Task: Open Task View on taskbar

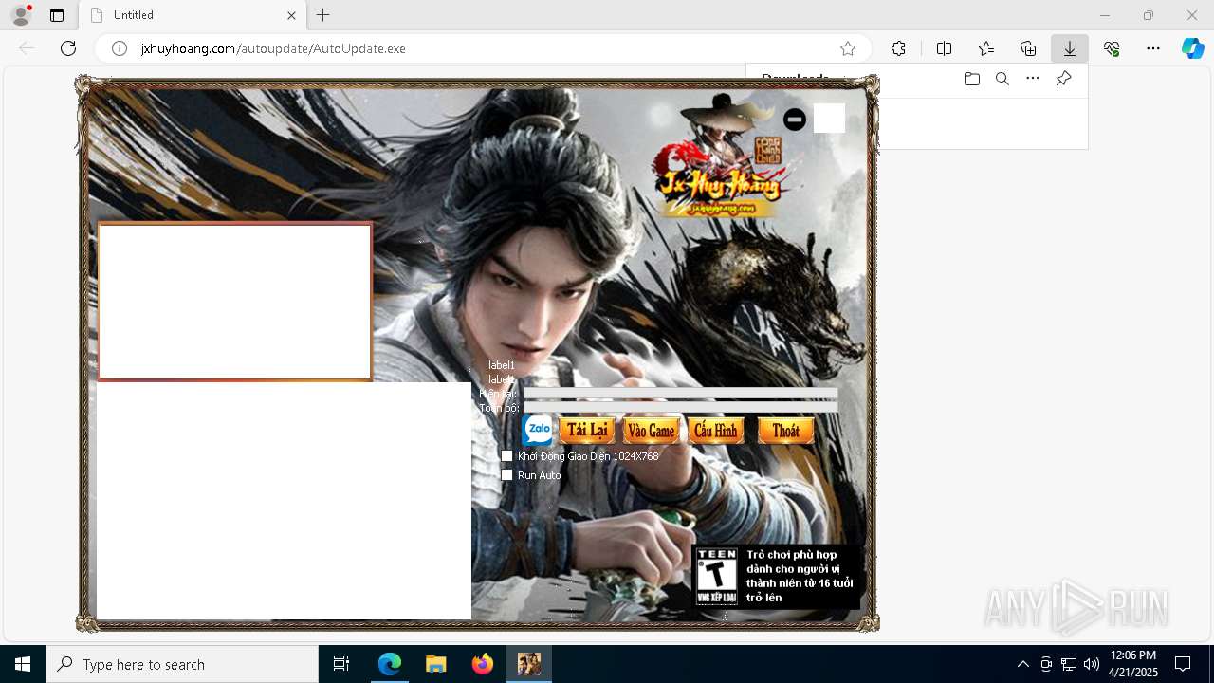Action: coord(341,664)
